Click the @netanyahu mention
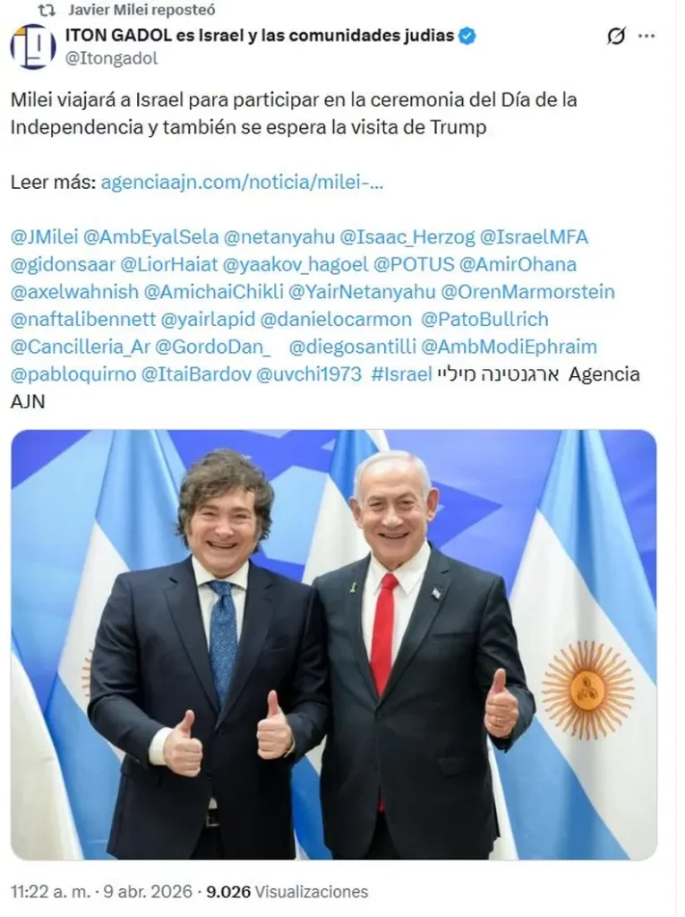Image resolution: width=685 pixels, height=917 pixels. (x=279, y=236)
